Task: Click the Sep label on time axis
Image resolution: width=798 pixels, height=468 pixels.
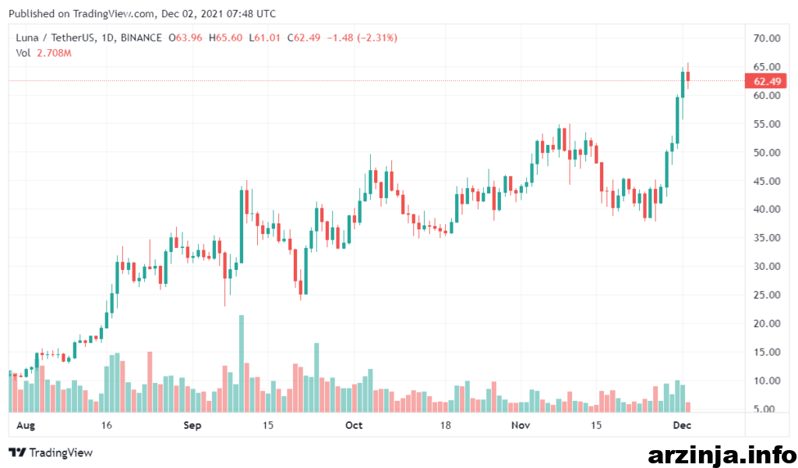Action: (x=192, y=425)
